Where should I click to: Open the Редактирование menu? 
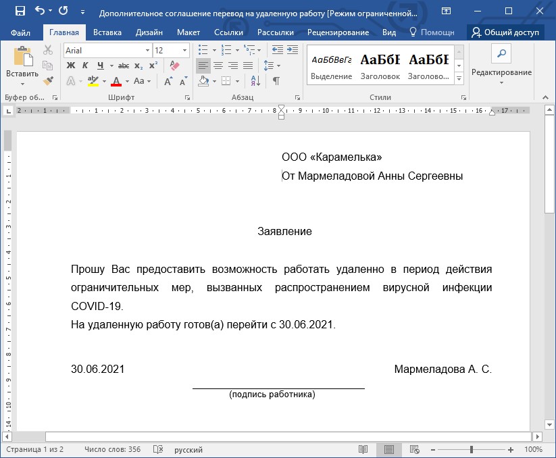pos(501,65)
